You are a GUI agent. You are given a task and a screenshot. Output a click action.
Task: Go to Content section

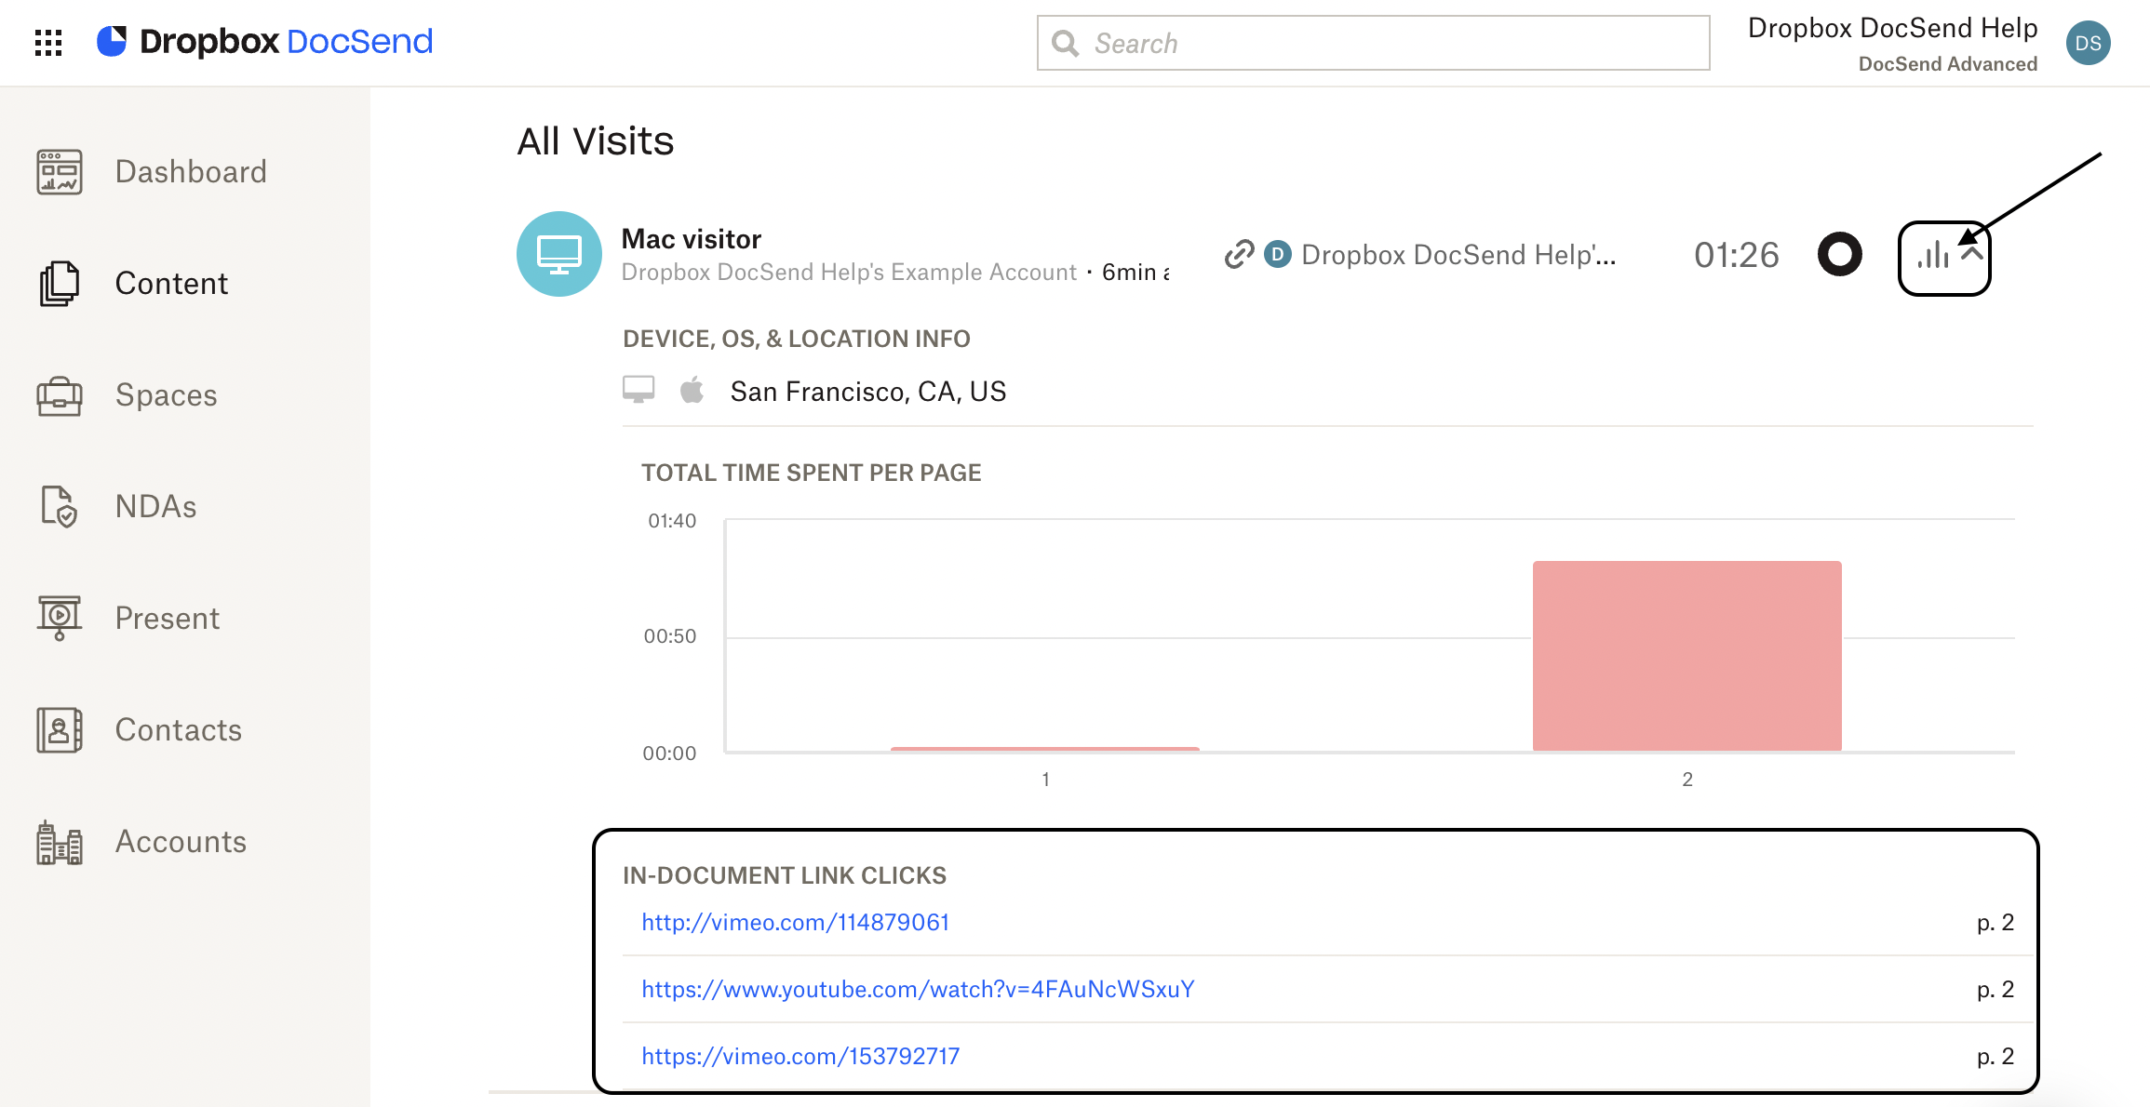171,284
